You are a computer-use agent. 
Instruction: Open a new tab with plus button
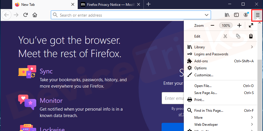click(x=148, y=4)
